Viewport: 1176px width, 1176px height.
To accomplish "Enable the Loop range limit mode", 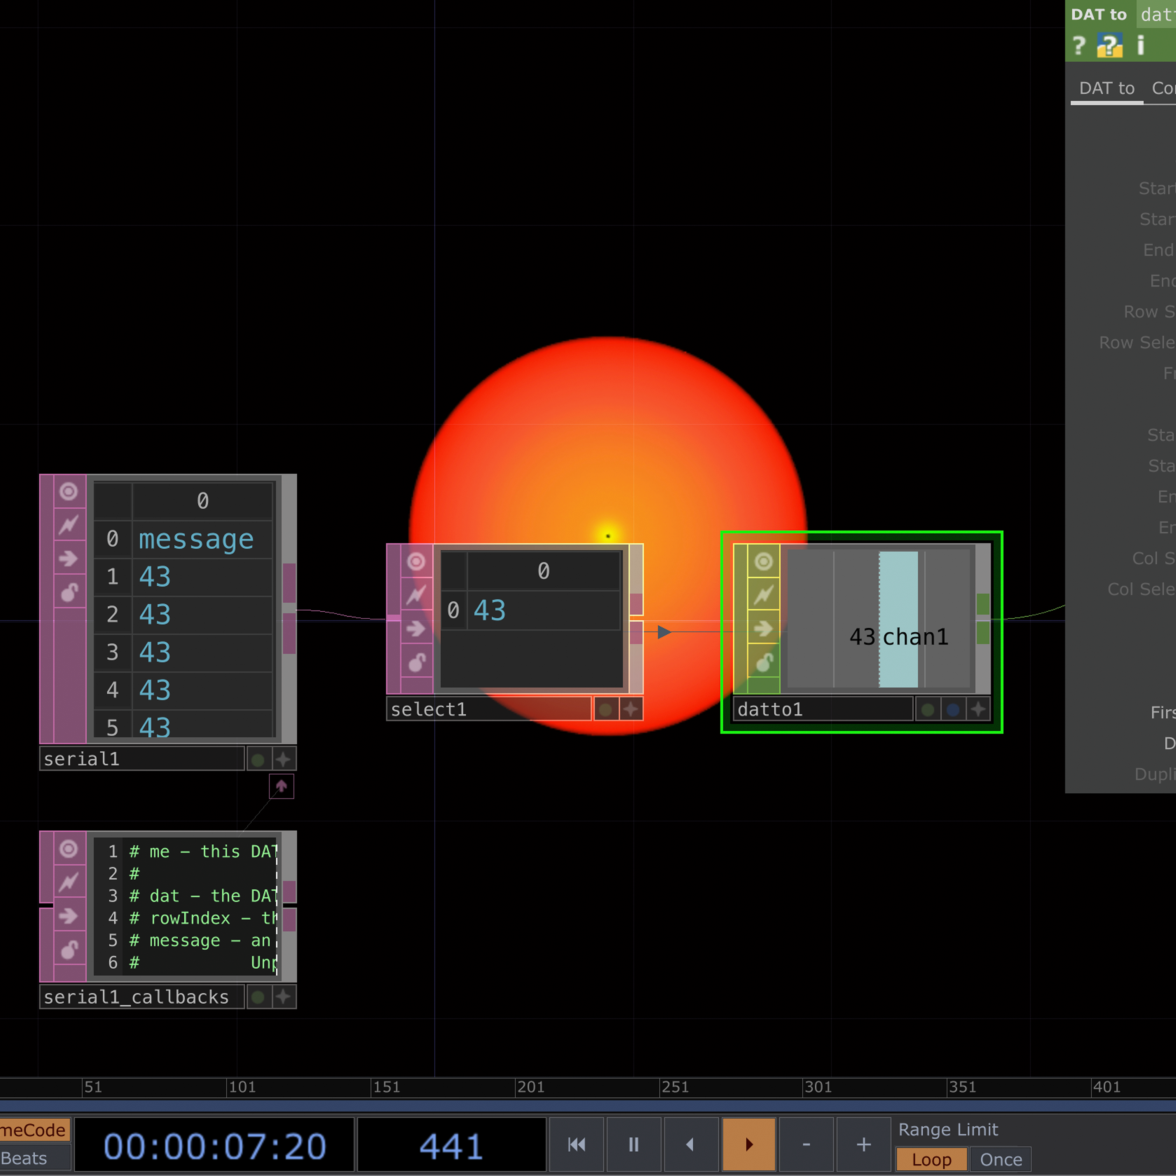I will point(933,1159).
